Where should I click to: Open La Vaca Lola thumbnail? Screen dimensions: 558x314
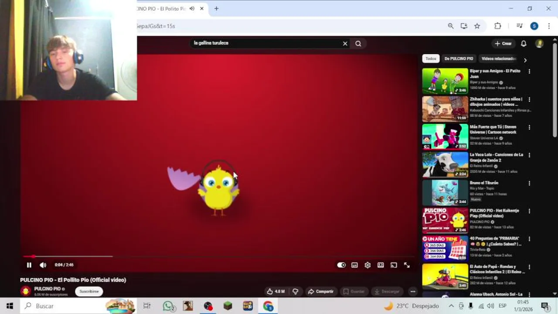[x=445, y=164]
